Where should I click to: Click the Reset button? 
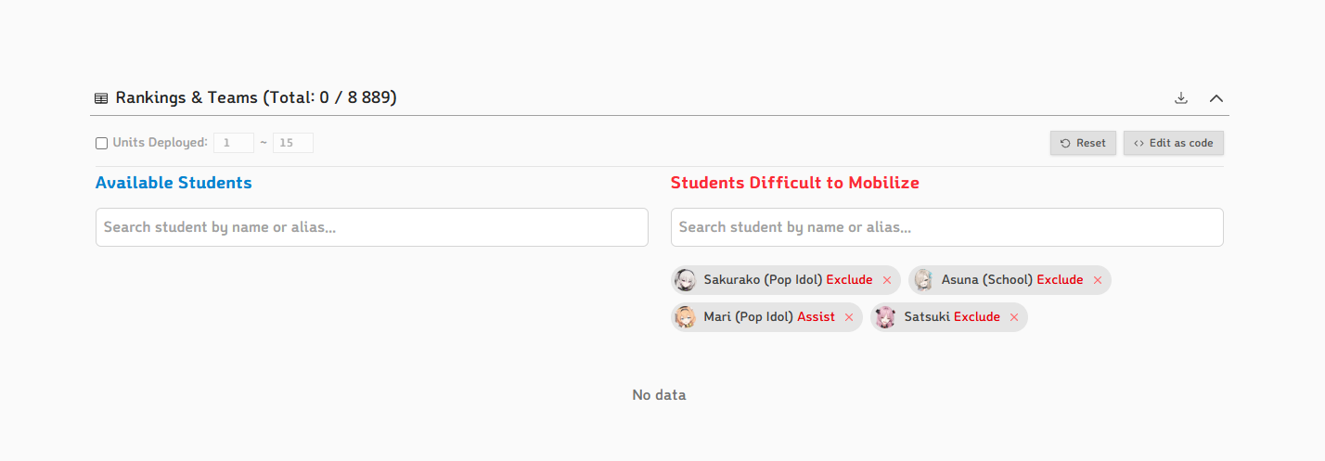click(1083, 143)
